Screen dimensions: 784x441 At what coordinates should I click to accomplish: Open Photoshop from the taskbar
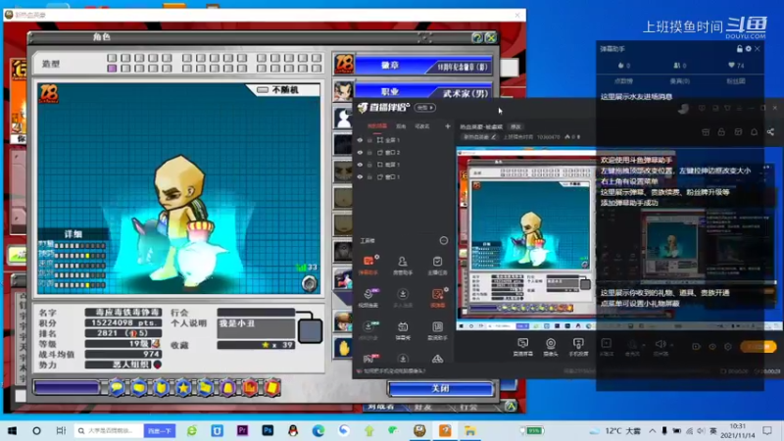point(268,430)
